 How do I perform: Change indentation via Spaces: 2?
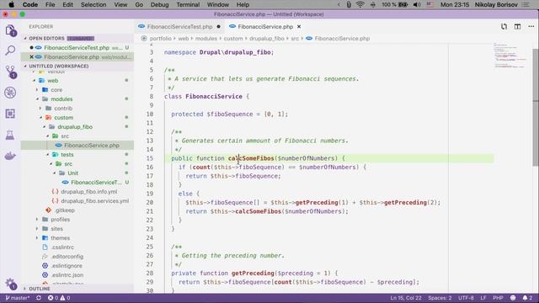[x=440, y=298]
